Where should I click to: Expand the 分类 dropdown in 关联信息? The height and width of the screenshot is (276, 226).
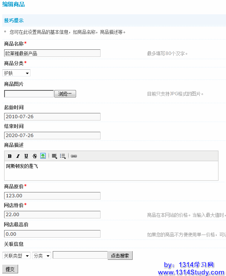(x=42, y=256)
